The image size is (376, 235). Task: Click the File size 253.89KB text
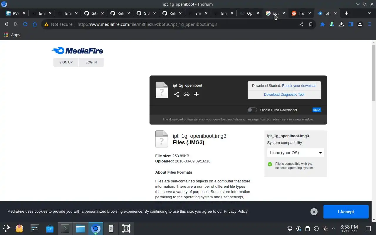(172, 156)
